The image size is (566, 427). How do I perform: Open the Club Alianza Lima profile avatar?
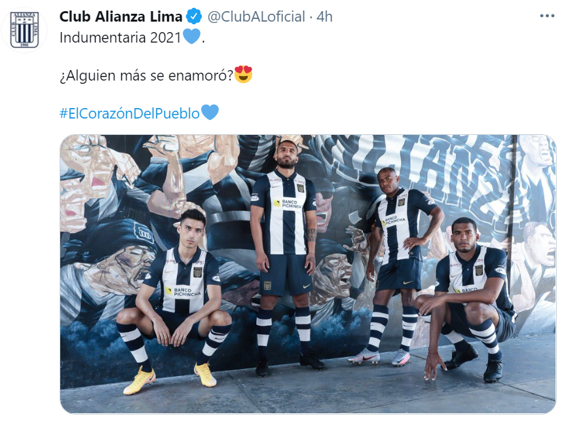[x=24, y=30]
